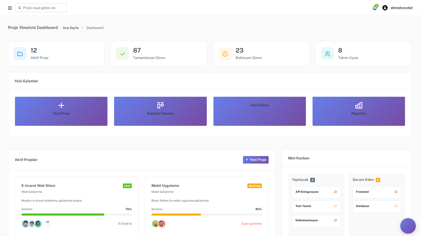Open the ahmetcevdet user menu
421x236 pixels.
click(x=401, y=8)
